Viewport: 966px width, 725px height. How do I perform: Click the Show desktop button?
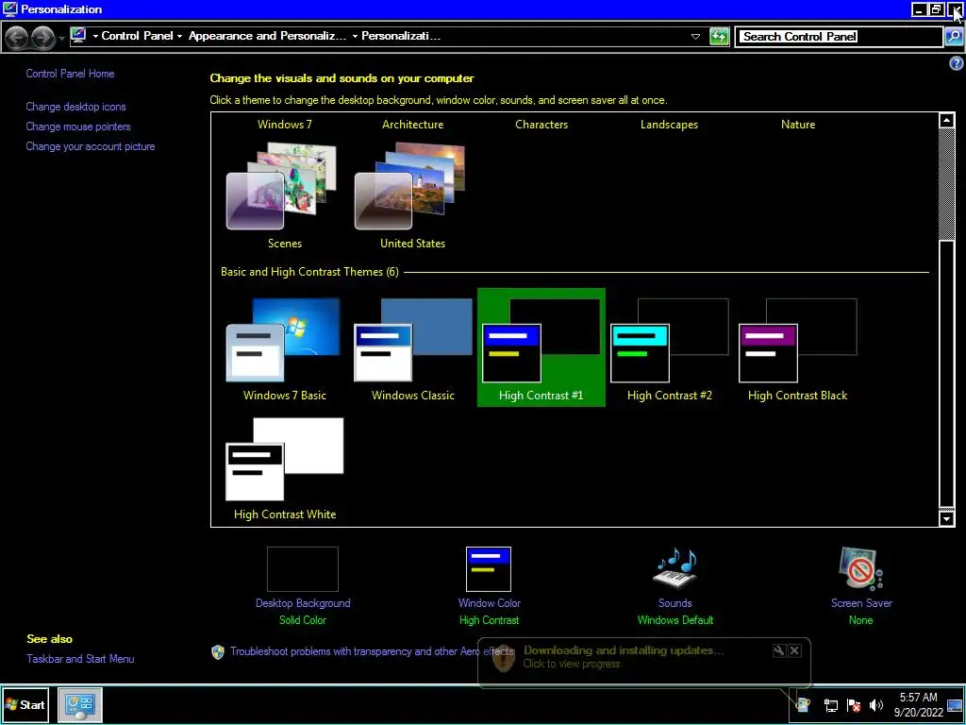tap(955, 704)
